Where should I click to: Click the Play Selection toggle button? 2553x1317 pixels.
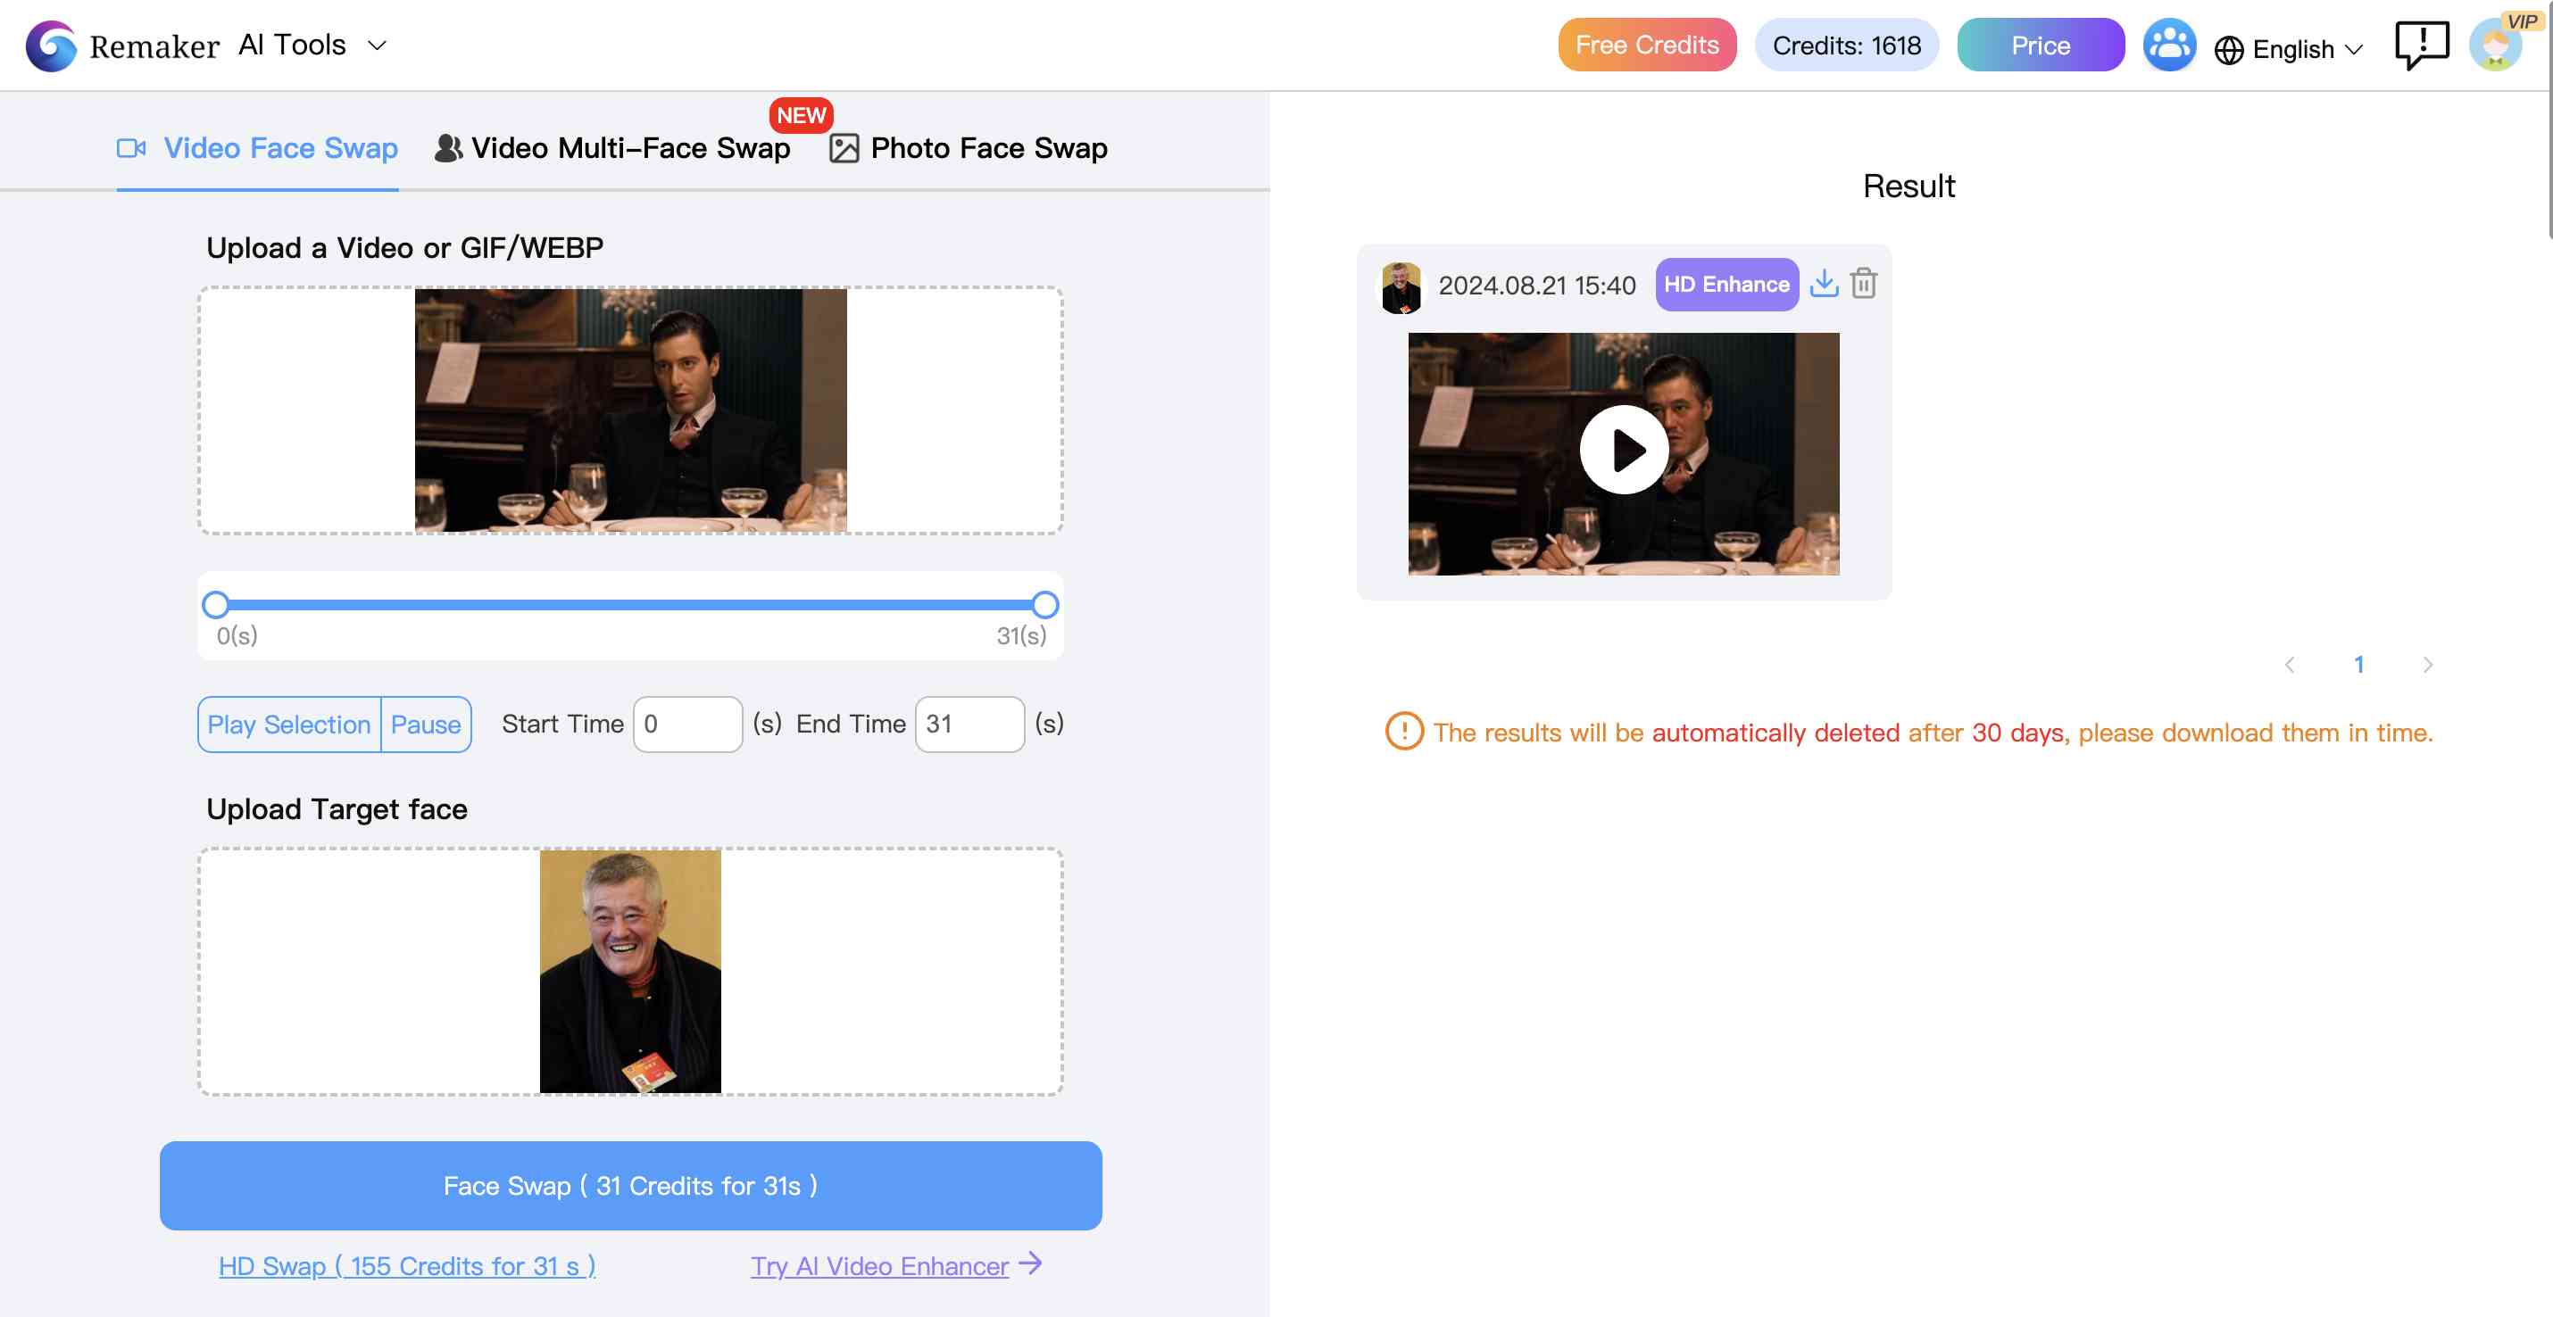pos(289,724)
